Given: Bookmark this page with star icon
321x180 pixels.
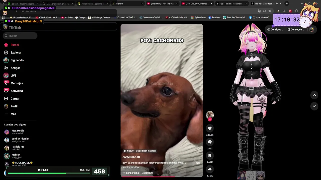Looking at the screenshot, I should click(x=270, y=11).
